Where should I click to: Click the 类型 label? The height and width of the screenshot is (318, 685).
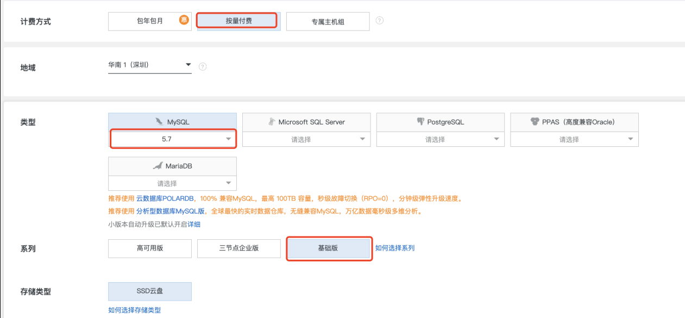[28, 122]
